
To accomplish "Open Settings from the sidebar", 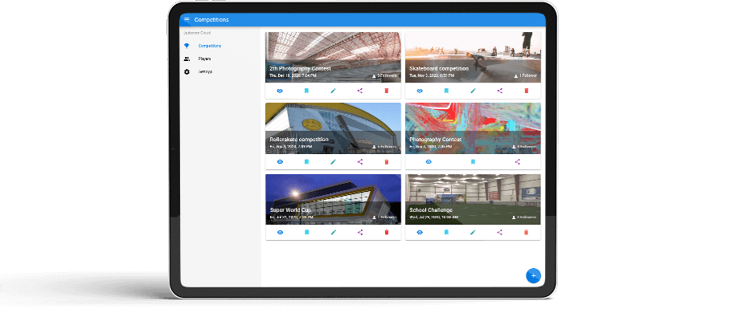I will pyautogui.click(x=206, y=71).
